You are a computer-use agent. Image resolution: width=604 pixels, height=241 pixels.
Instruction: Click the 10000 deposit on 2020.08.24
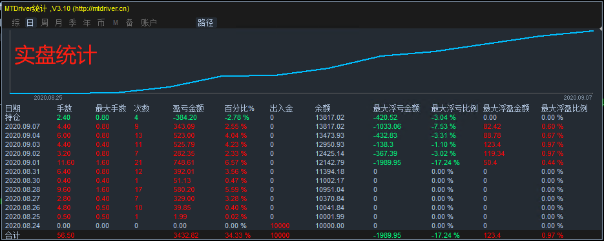pos(280,226)
